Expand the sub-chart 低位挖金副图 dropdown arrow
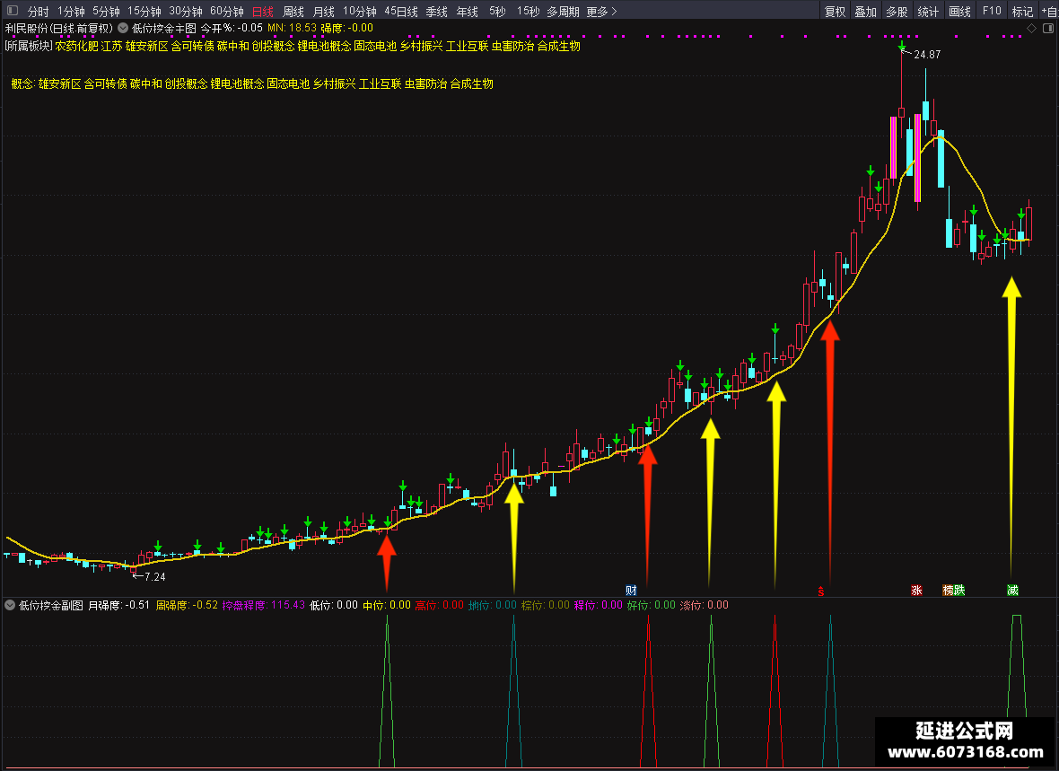This screenshot has height=771, width=1059. [10, 605]
